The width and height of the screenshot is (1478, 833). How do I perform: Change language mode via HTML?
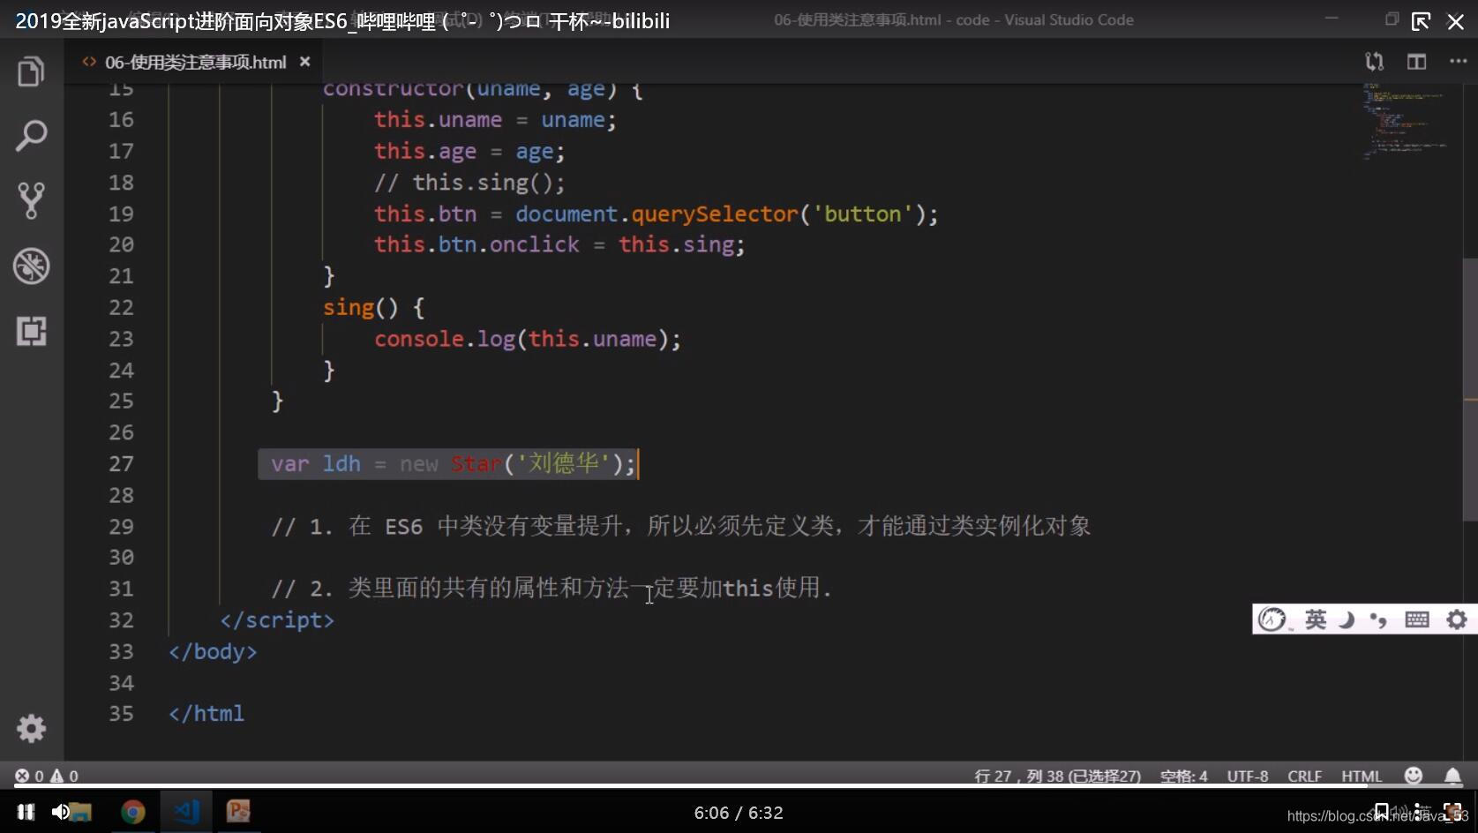1362,776
